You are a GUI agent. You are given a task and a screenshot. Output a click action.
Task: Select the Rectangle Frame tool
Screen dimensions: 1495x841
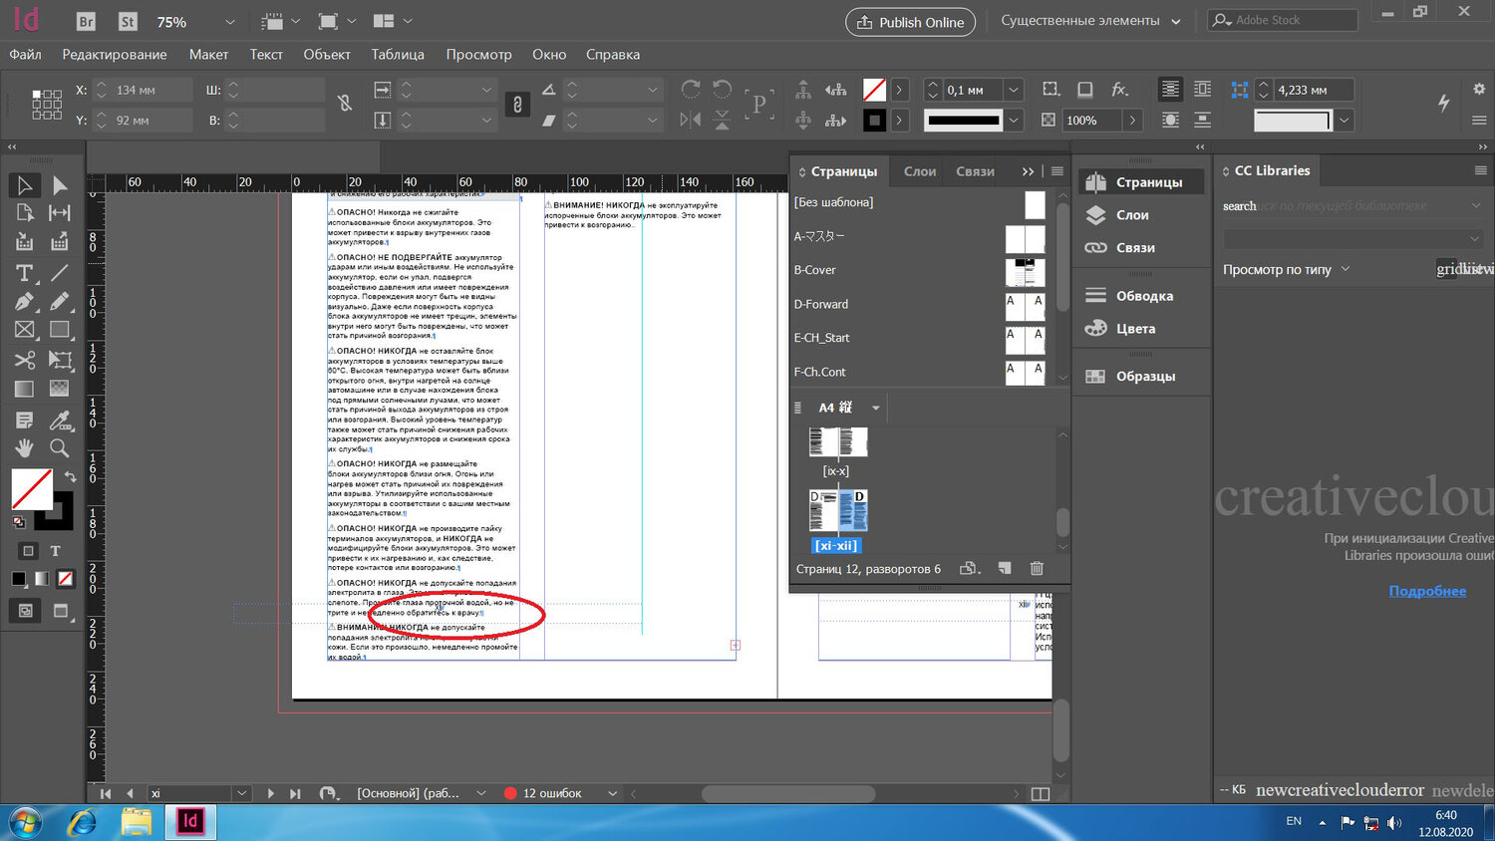pyautogui.click(x=25, y=330)
